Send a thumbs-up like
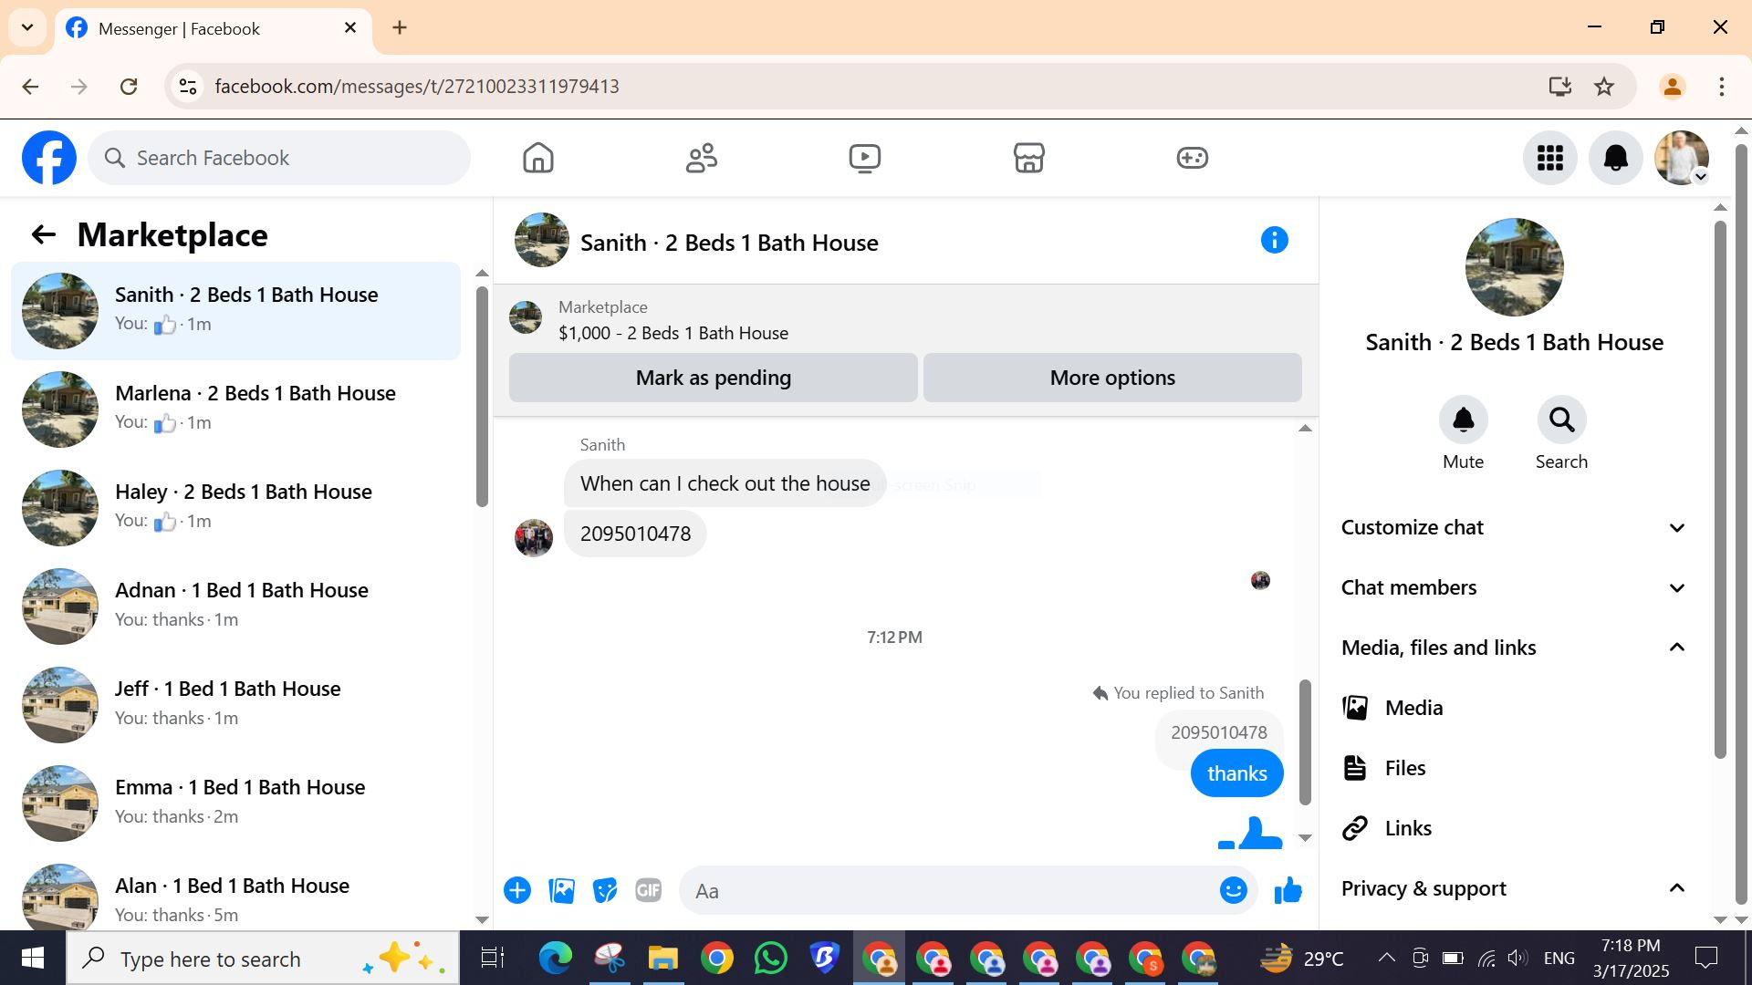This screenshot has width=1752, height=985. click(x=1288, y=890)
